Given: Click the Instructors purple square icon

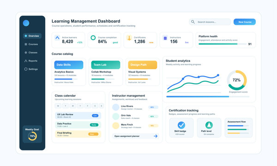Looking at the screenshot, I should 165,38.
